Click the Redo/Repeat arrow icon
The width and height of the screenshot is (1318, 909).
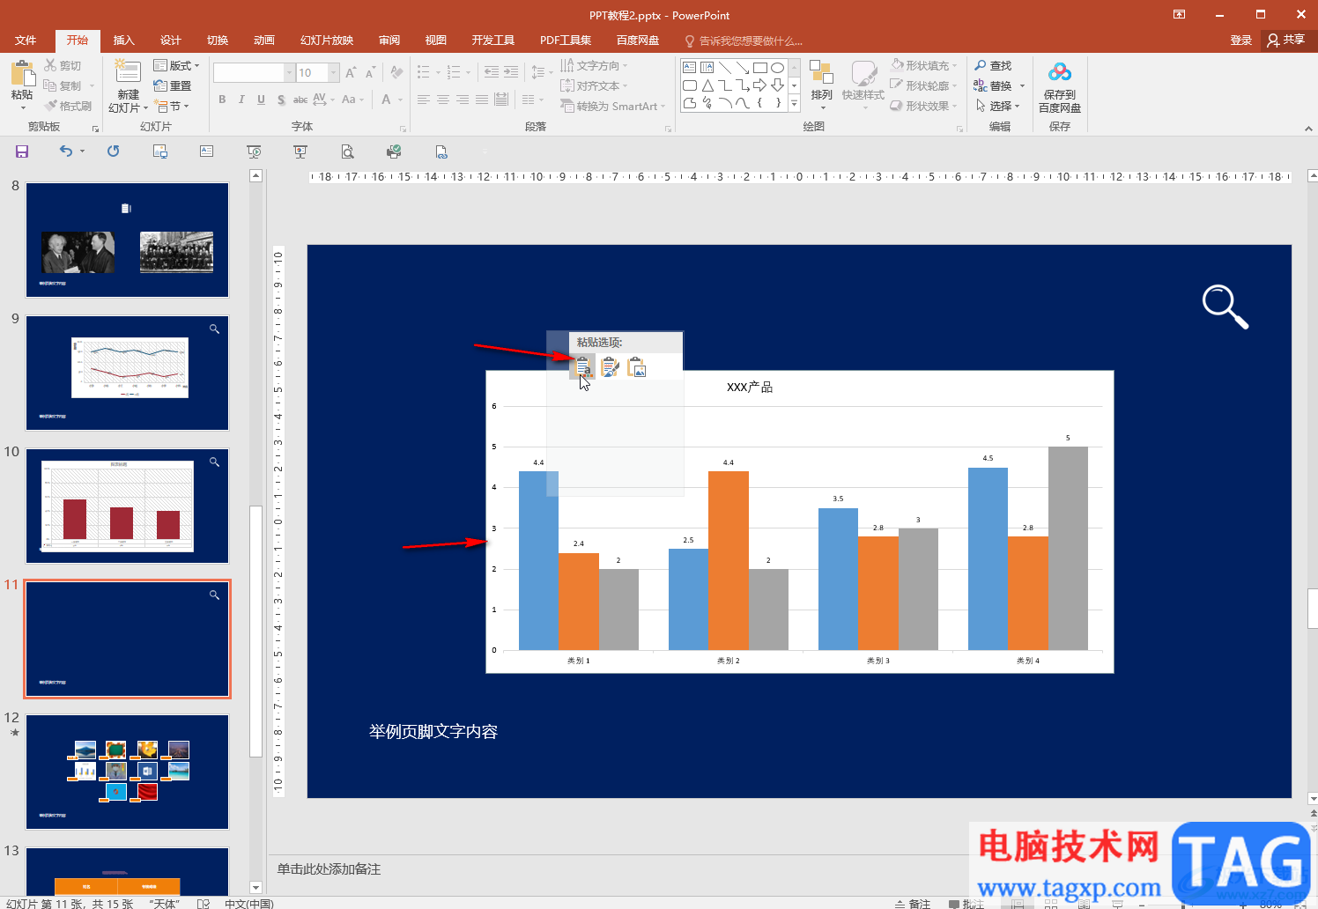[114, 151]
